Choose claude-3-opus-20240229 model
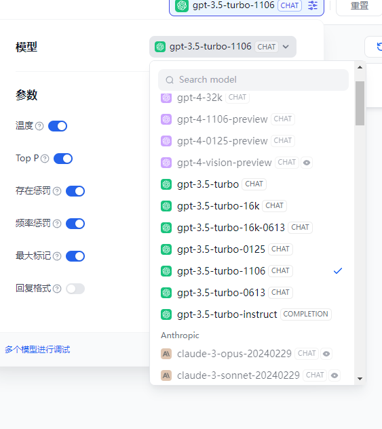This screenshot has width=382, height=429. point(252,354)
